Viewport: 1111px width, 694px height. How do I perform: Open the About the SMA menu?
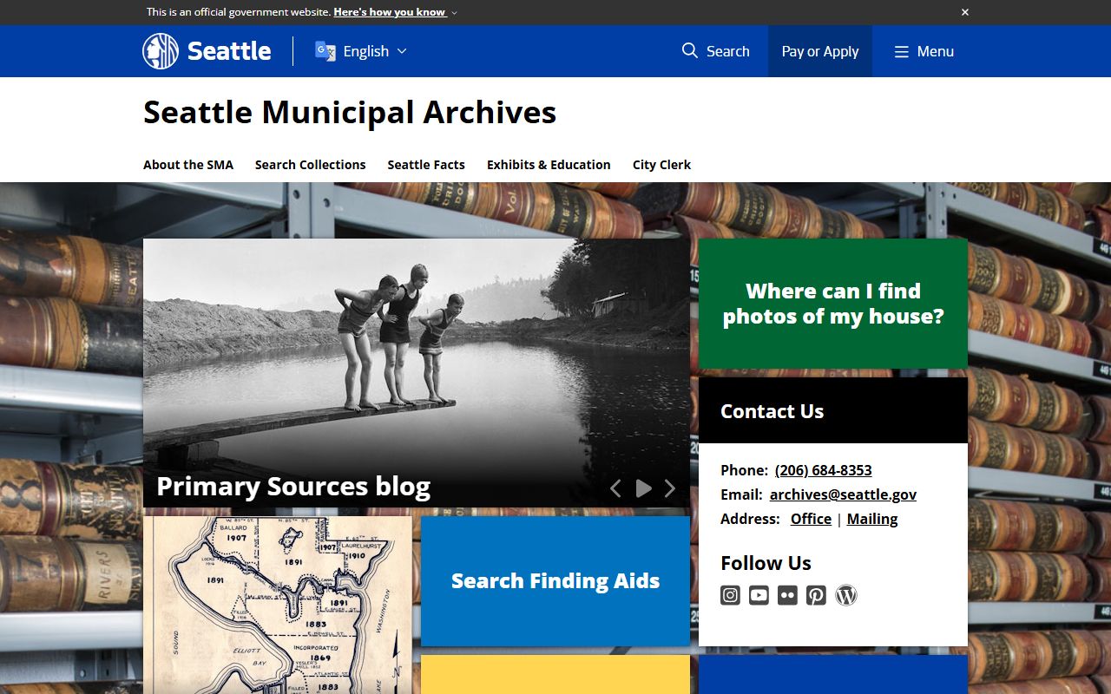coord(188,165)
